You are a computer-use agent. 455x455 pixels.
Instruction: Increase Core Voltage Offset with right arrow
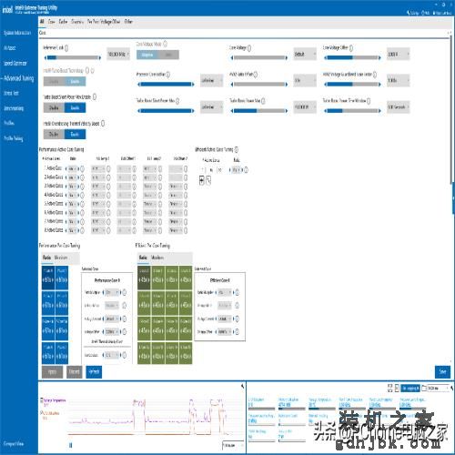[x=379, y=57]
